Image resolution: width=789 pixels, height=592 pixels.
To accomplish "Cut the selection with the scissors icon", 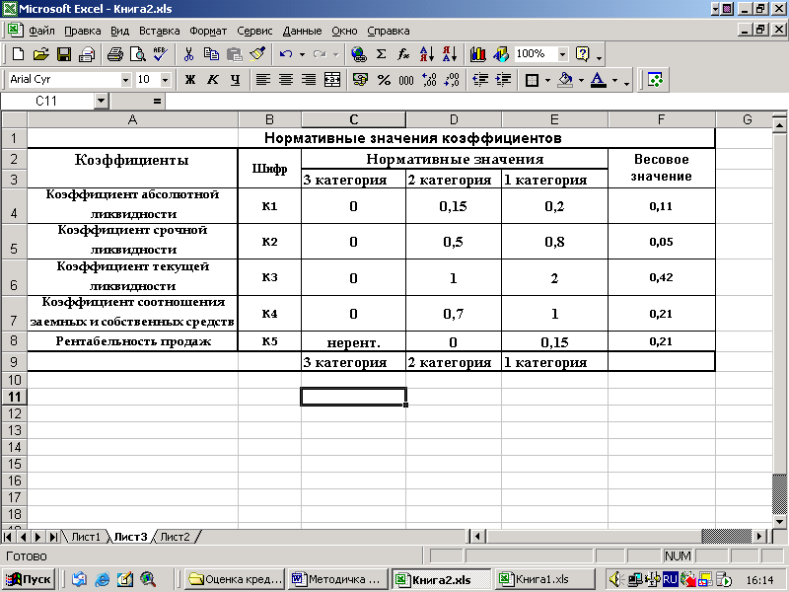I will (188, 54).
